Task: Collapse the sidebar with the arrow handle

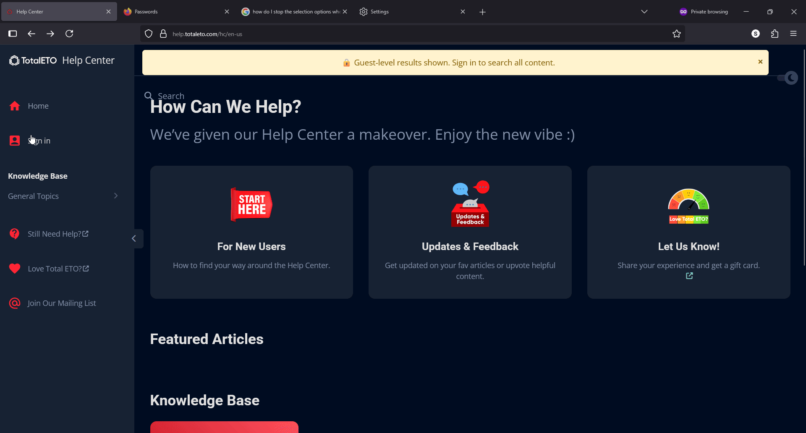Action: [135, 238]
